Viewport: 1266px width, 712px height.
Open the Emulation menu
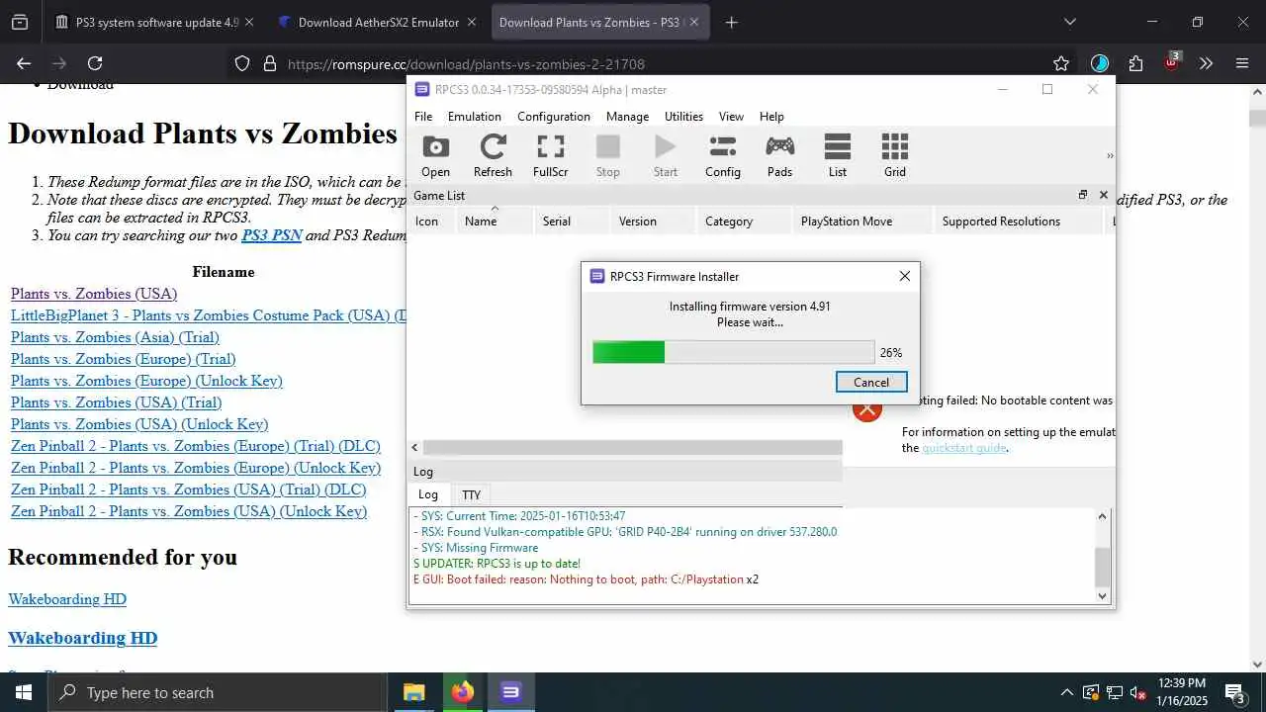click(474, 116)
